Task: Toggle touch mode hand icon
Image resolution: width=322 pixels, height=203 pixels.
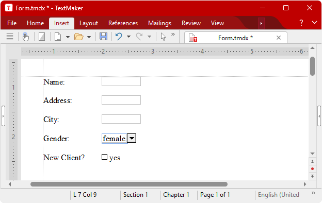Action: [26, 37]
